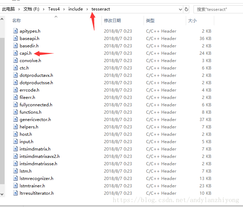The width and height of the screenshot is (243, 207).
Task: Navigate to 此电脑 in the breadcrumb
Action: coord(8,9)
